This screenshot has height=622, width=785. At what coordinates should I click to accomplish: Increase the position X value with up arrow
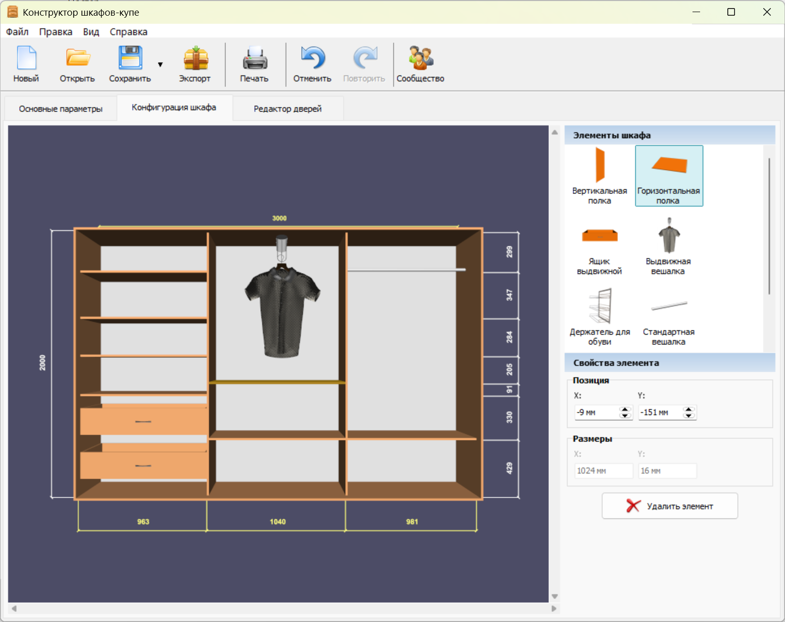[x=625, y=409]
